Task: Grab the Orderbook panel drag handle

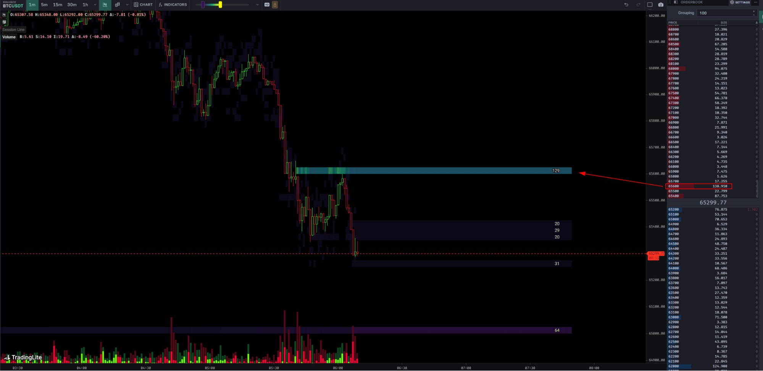Action: click(670, 2)
